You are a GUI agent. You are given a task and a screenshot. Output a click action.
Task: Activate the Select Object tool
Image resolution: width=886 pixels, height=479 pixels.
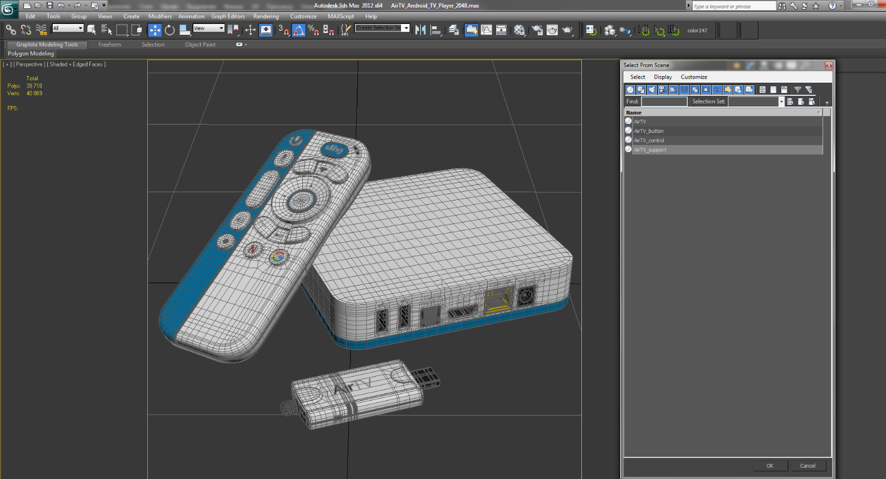(x=92, y=29)
